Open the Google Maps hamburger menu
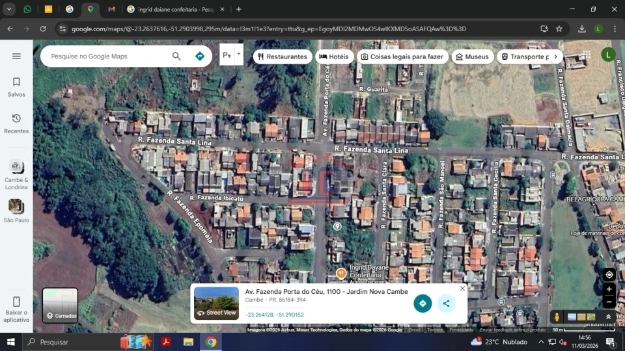 [x=16, y=57]
